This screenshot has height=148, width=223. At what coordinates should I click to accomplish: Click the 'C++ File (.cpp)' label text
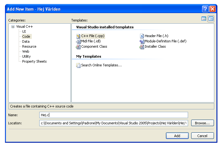coord(93,36)
